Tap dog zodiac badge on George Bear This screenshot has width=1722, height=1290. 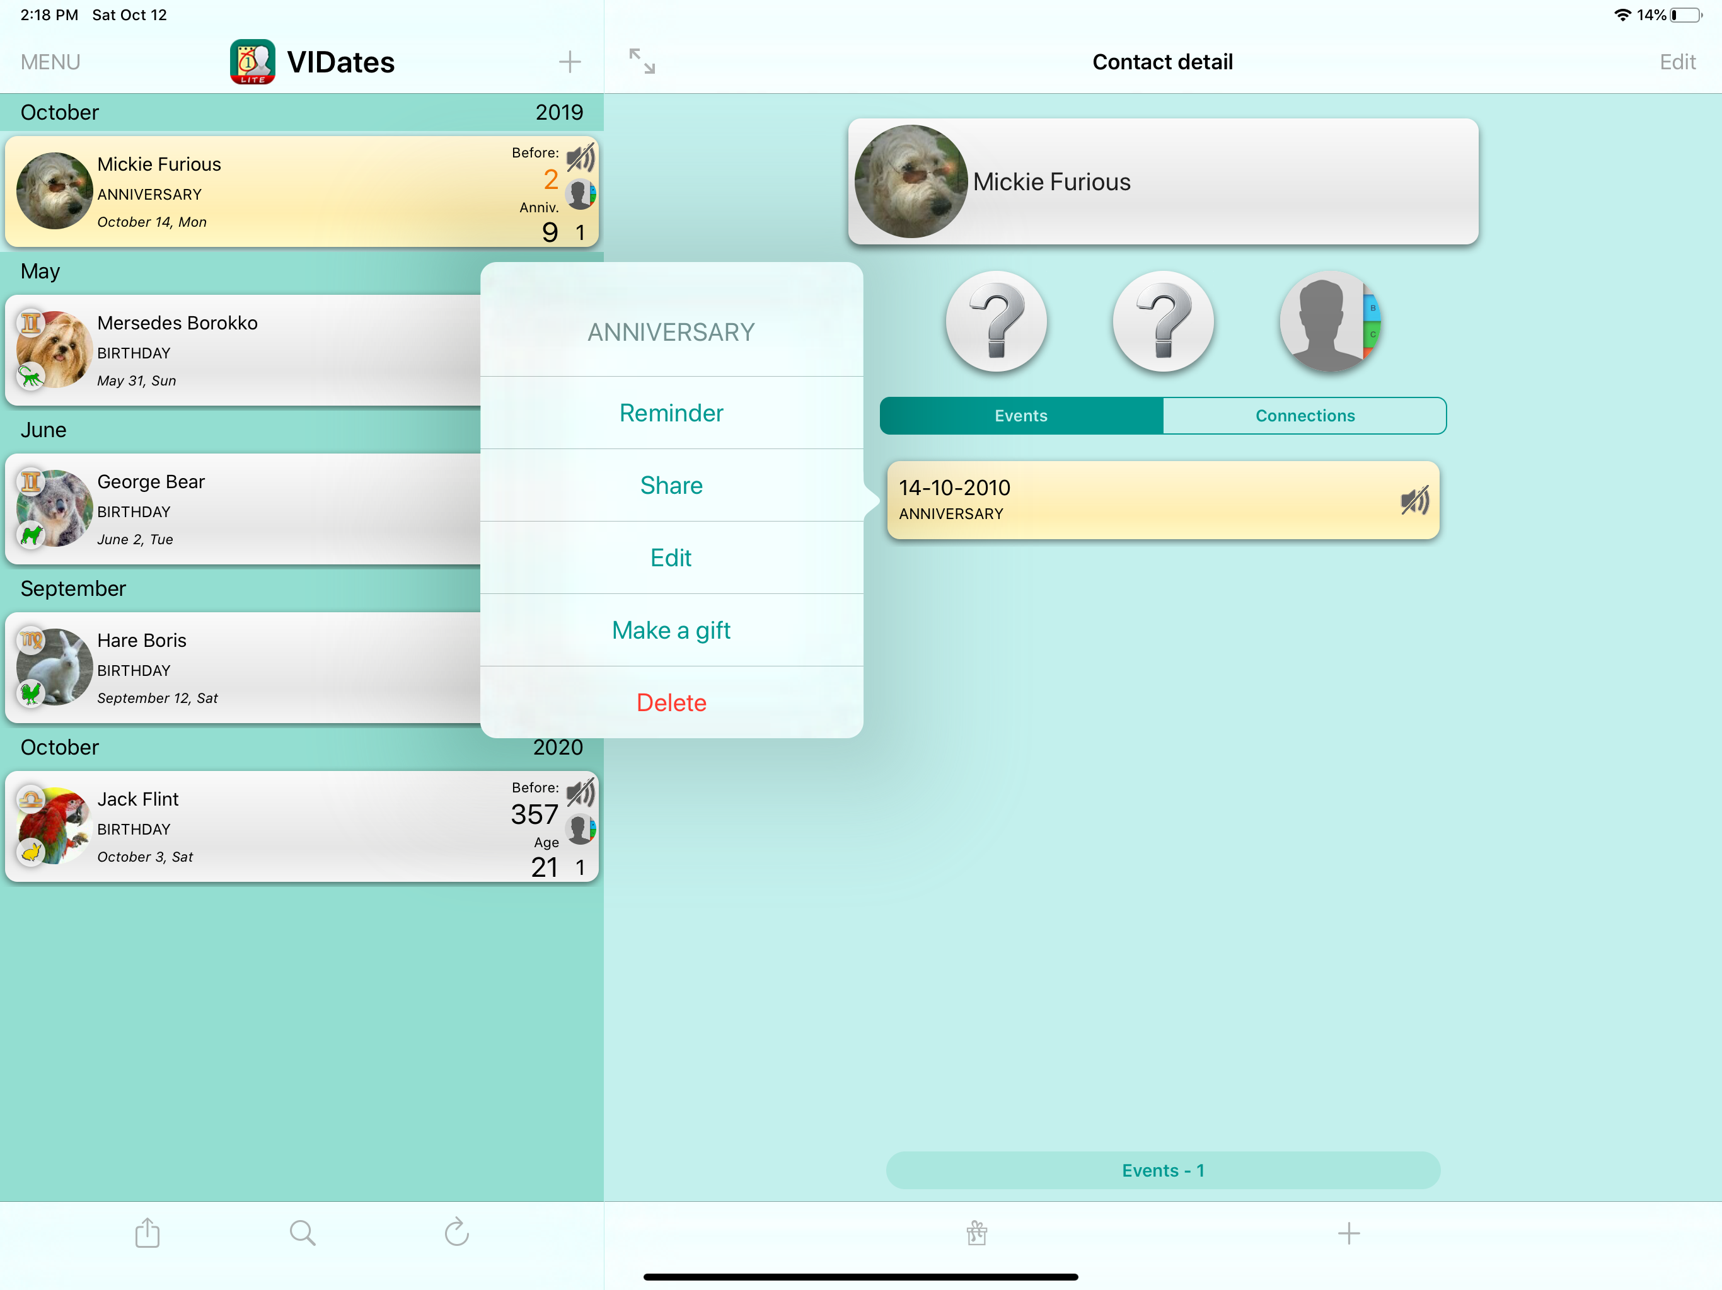31,536
